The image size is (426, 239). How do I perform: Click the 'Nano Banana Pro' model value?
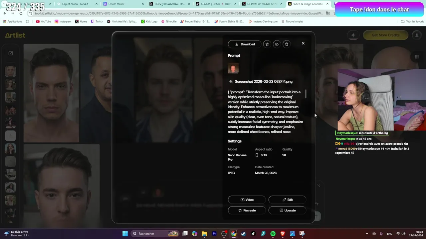point(237,157)
